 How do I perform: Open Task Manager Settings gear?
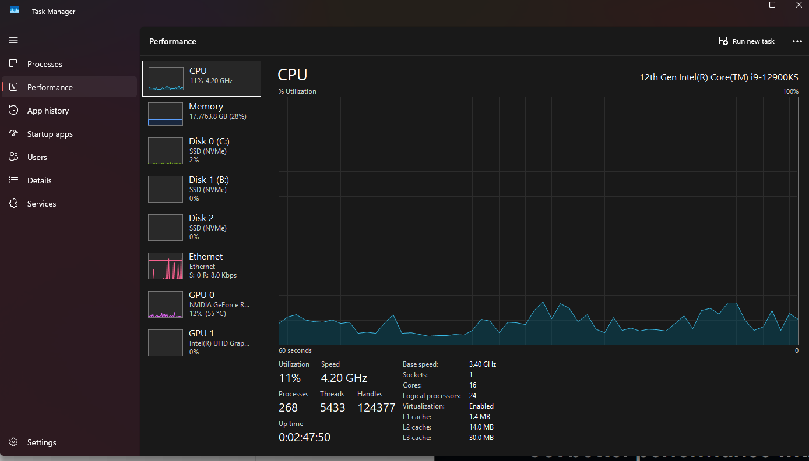13,442
